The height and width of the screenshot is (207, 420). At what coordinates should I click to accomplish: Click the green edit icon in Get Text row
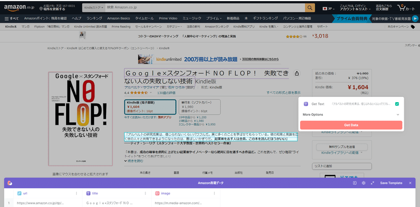pyautogui.click(x=397, y=104)
